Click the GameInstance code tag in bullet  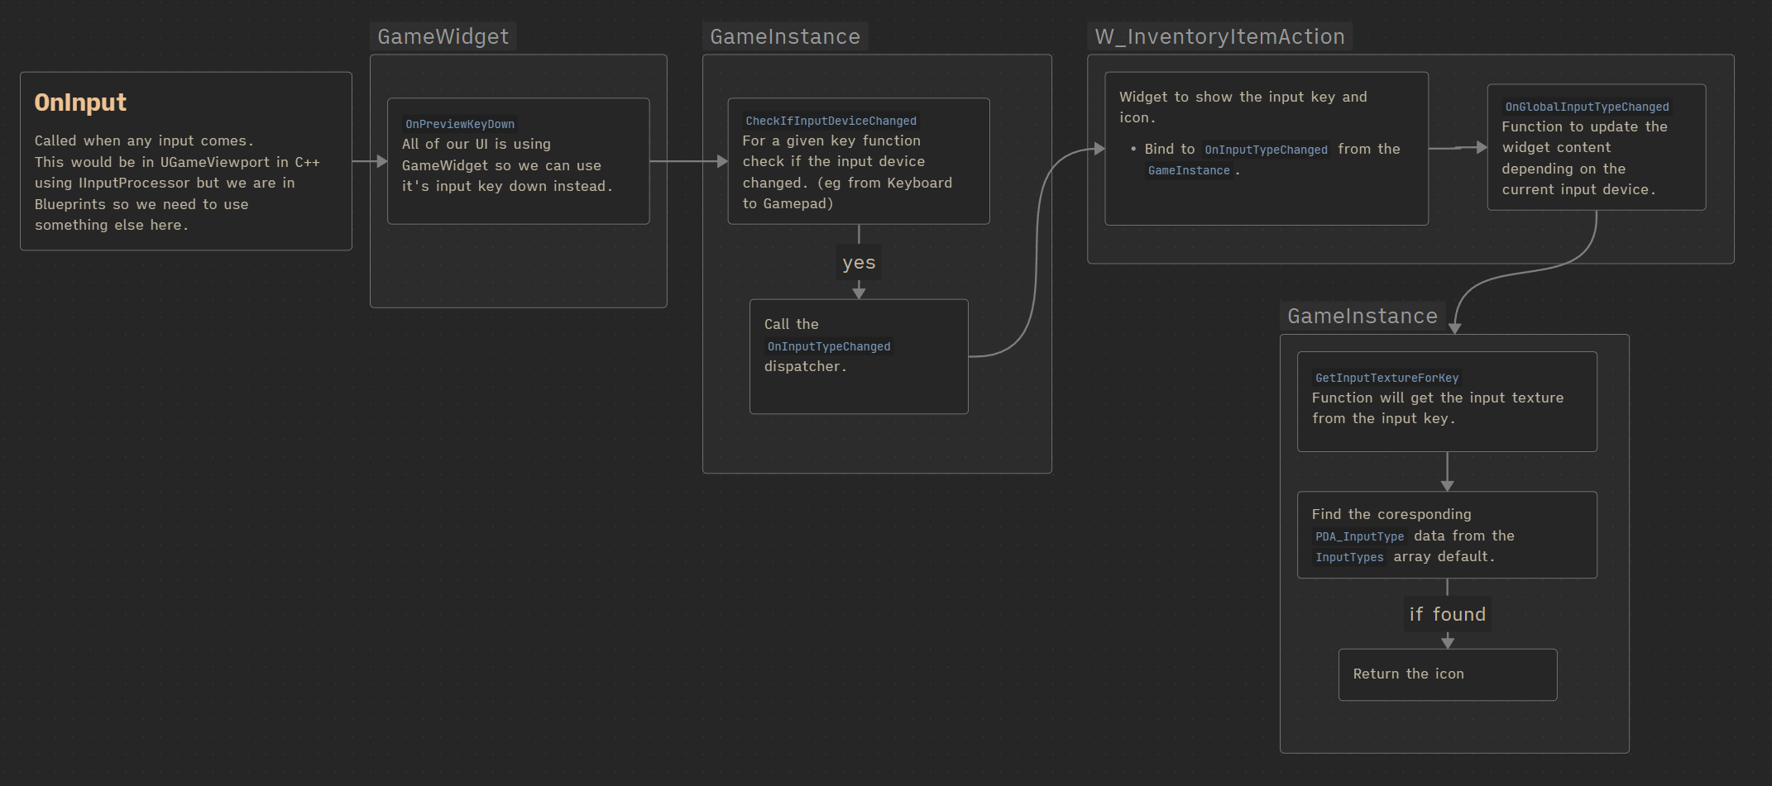click(x=1188, y=170)
